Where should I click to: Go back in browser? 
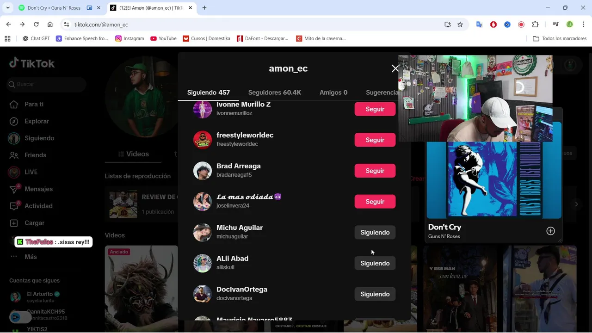pos(8,25)
